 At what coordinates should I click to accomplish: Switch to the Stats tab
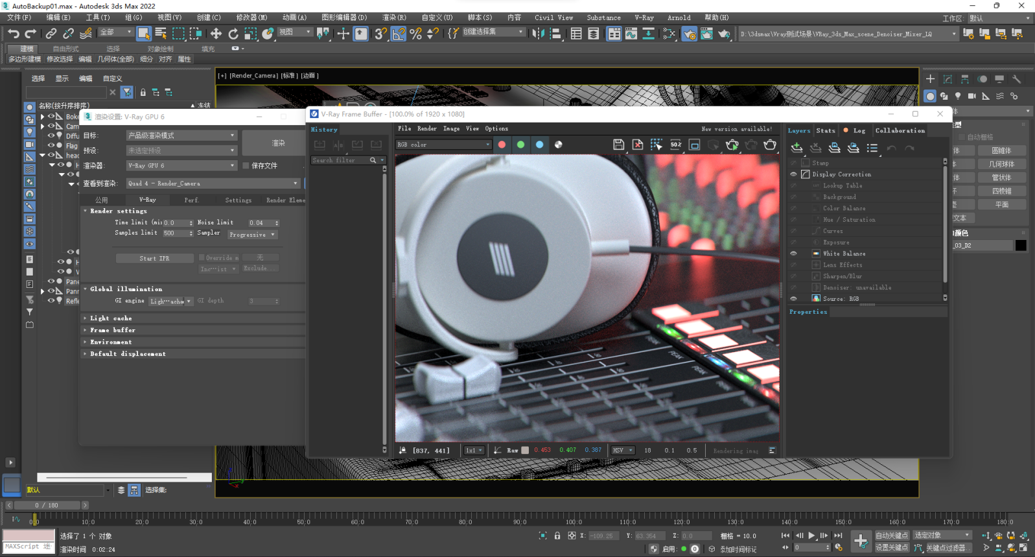point(826,130)
